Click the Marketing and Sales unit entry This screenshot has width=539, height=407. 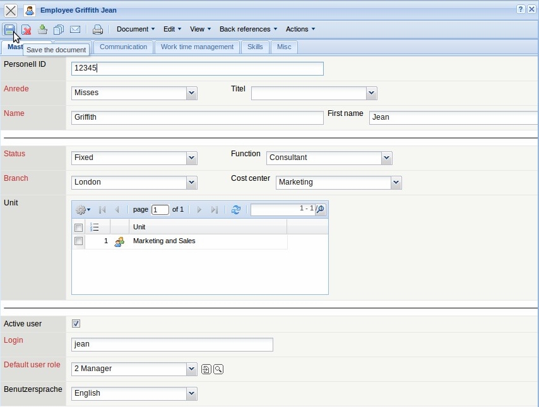[164, 241]
